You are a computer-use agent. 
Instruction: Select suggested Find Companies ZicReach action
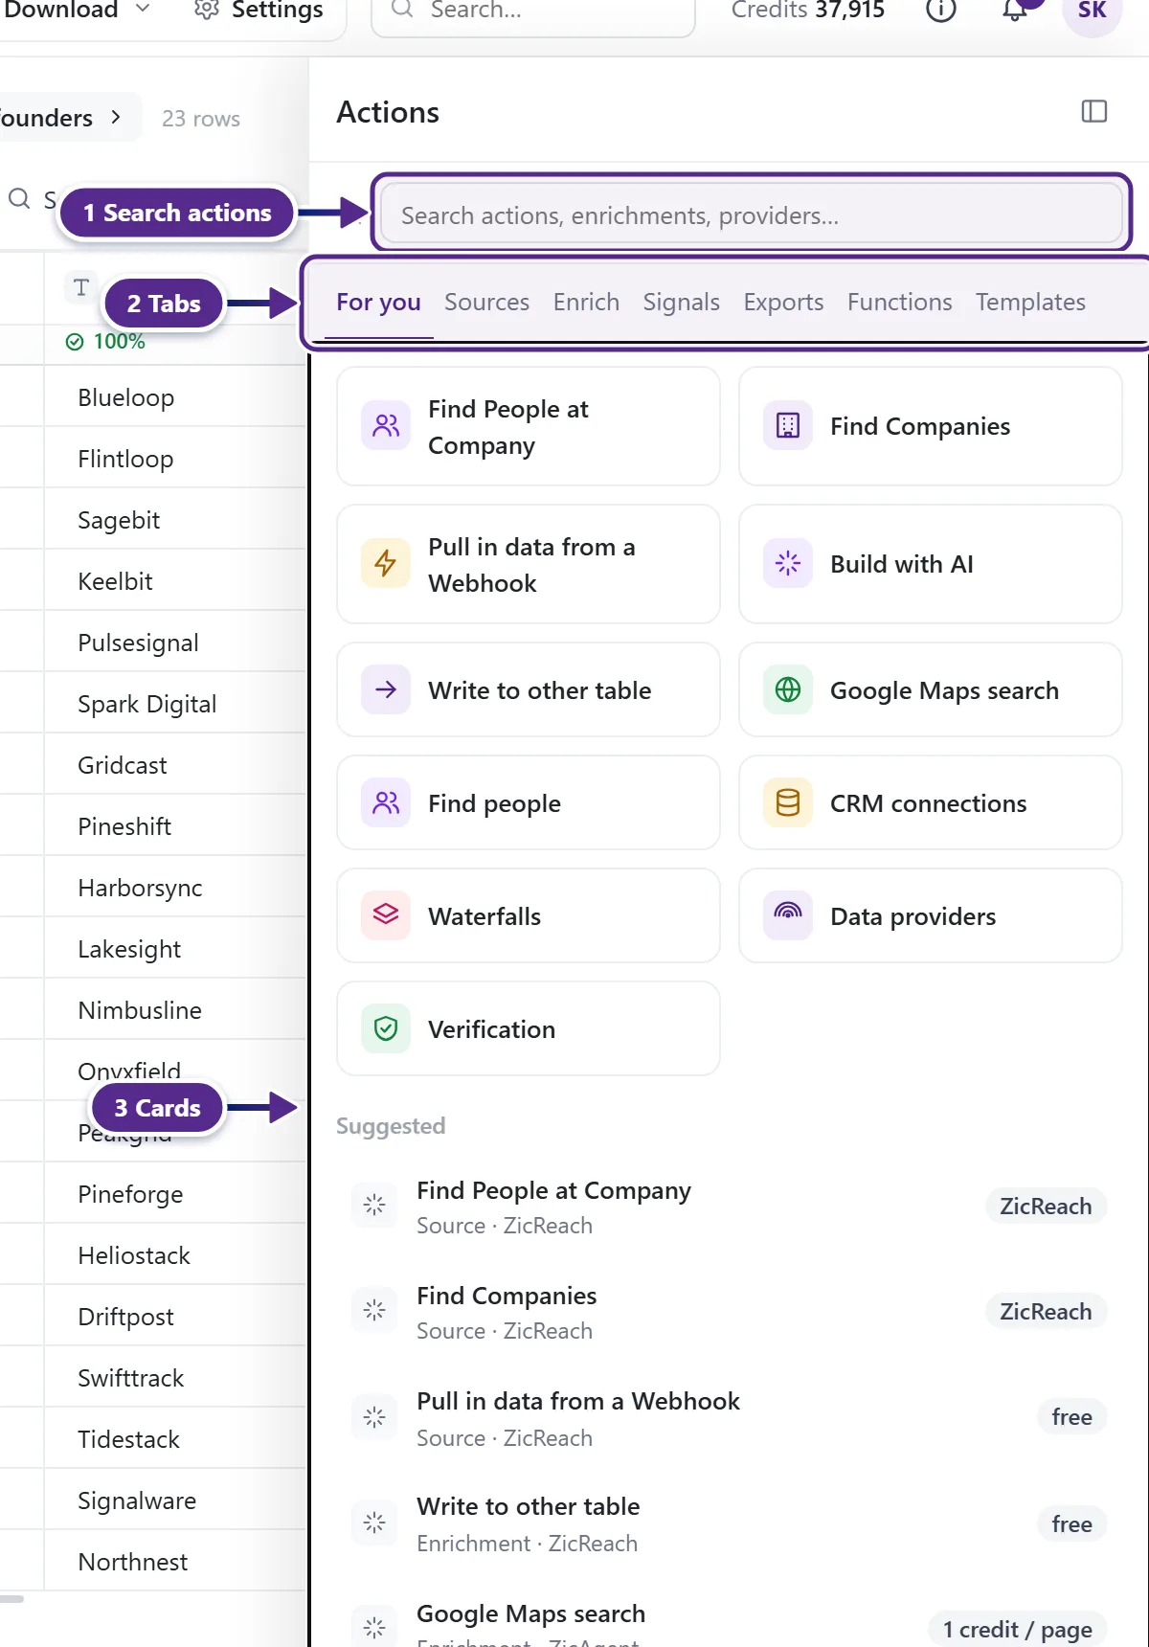click(729, 1312)
